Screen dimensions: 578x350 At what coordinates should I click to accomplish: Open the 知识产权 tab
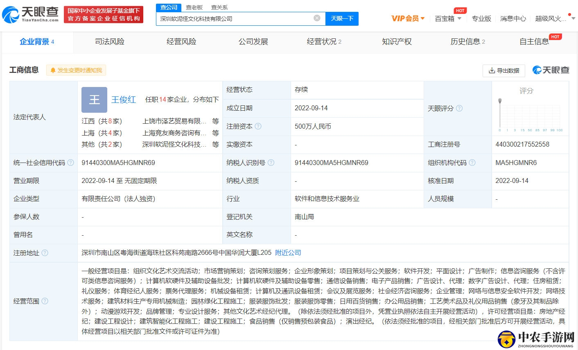point(397,42)
